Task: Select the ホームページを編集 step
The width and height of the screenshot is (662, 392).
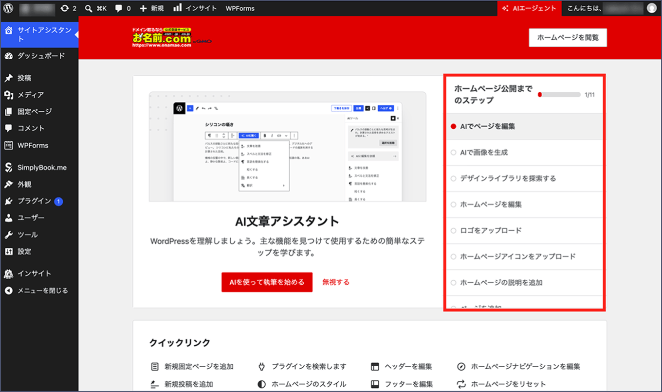Action: (525, 205)
